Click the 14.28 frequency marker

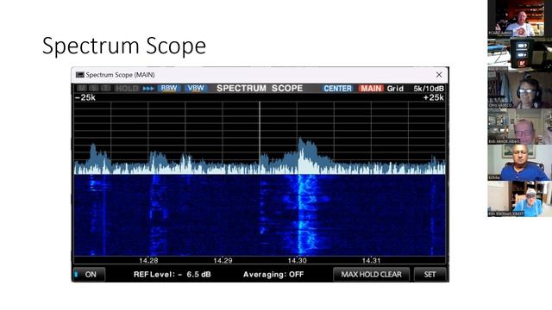click(x=148, y=260)
